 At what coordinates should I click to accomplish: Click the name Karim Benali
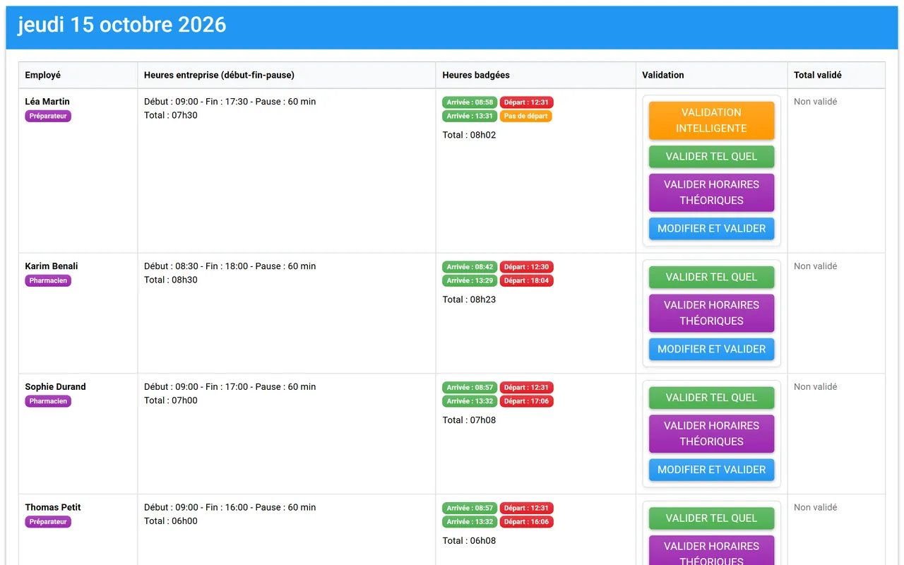[x=52, y=266]
